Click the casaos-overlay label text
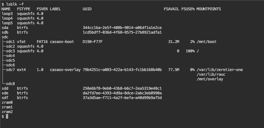Image resolution: width=264 pixels, height=128 pixels. 65,69
